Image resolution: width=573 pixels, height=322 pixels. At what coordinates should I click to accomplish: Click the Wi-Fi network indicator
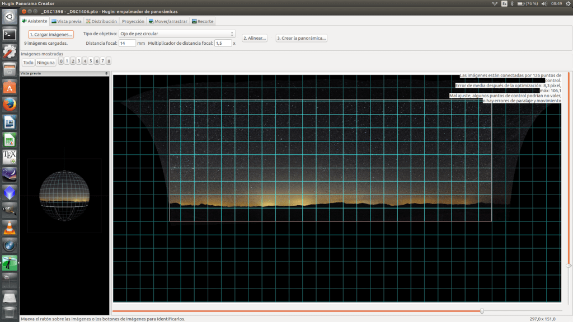pos(495,3)
